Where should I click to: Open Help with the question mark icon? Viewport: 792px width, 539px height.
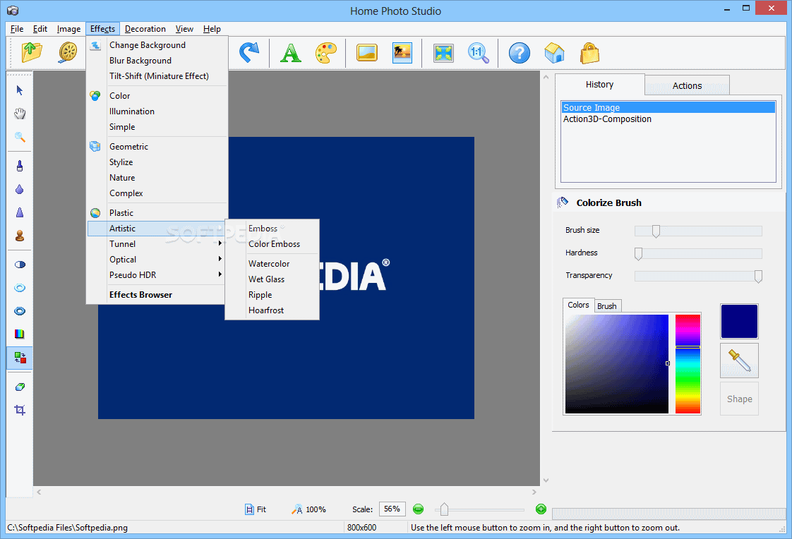coord(520,53)
